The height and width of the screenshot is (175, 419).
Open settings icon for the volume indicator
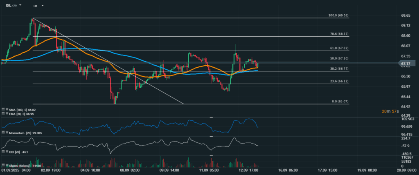pyautogui.click(x=3, y=166)
